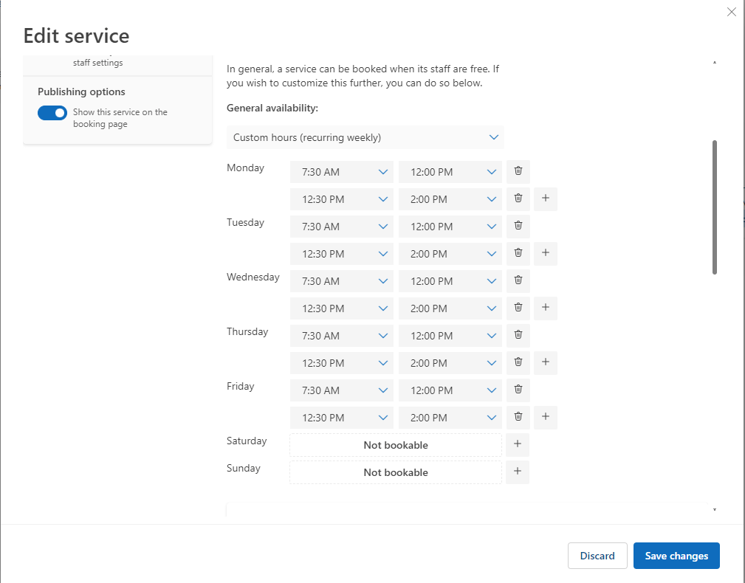This screenshot has width=745, height=583.
Task: Add another time slot for Monday
Action: (x=546, y=199)
